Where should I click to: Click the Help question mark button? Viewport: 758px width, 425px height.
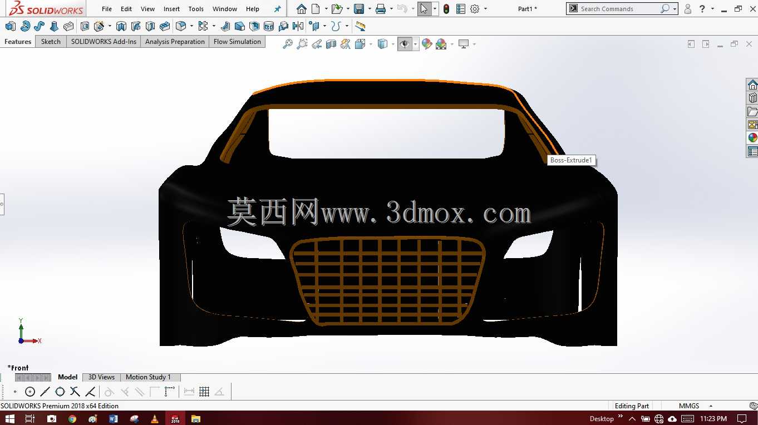pyautogui.click(x=702, y=9)
